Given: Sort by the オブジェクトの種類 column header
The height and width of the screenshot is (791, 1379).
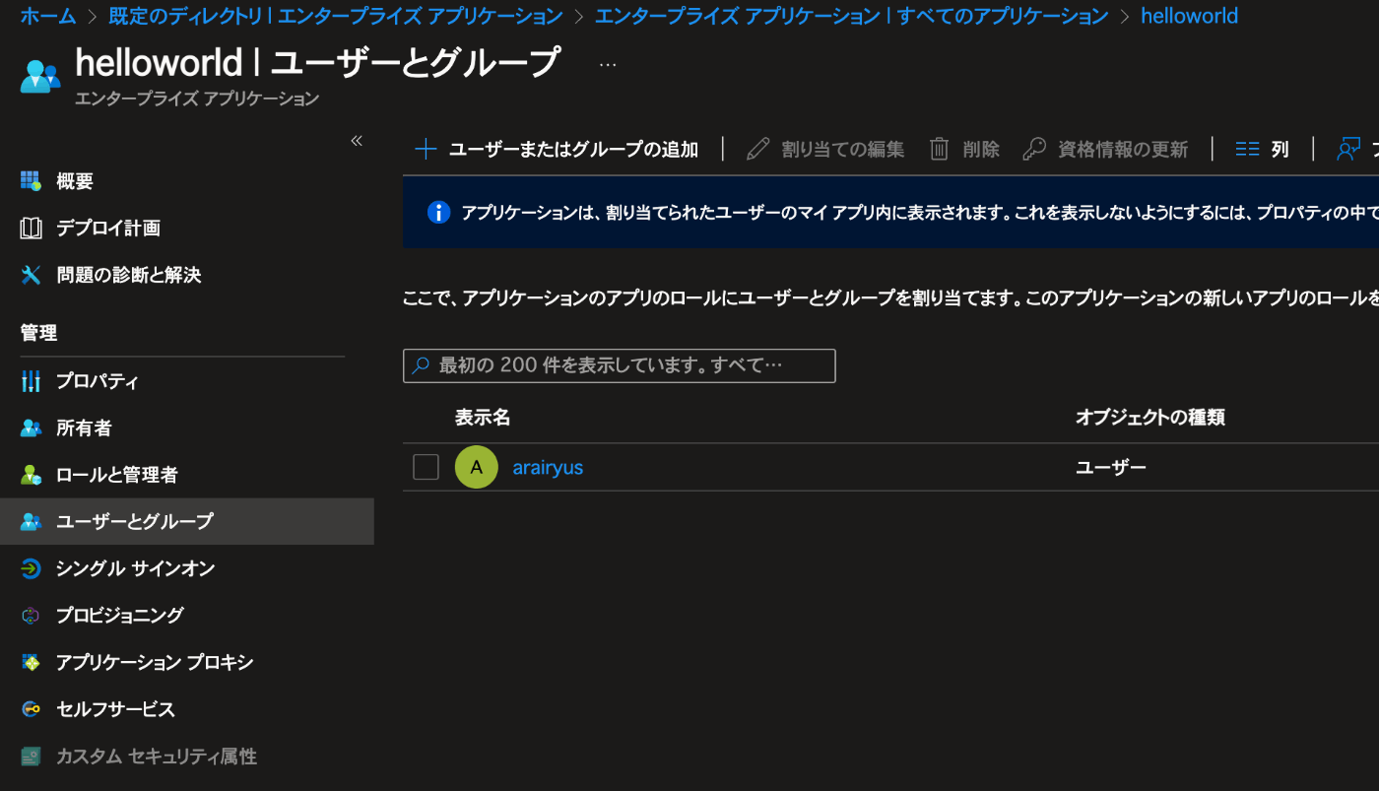Looking at the screenshot, I should (1150, 418).
